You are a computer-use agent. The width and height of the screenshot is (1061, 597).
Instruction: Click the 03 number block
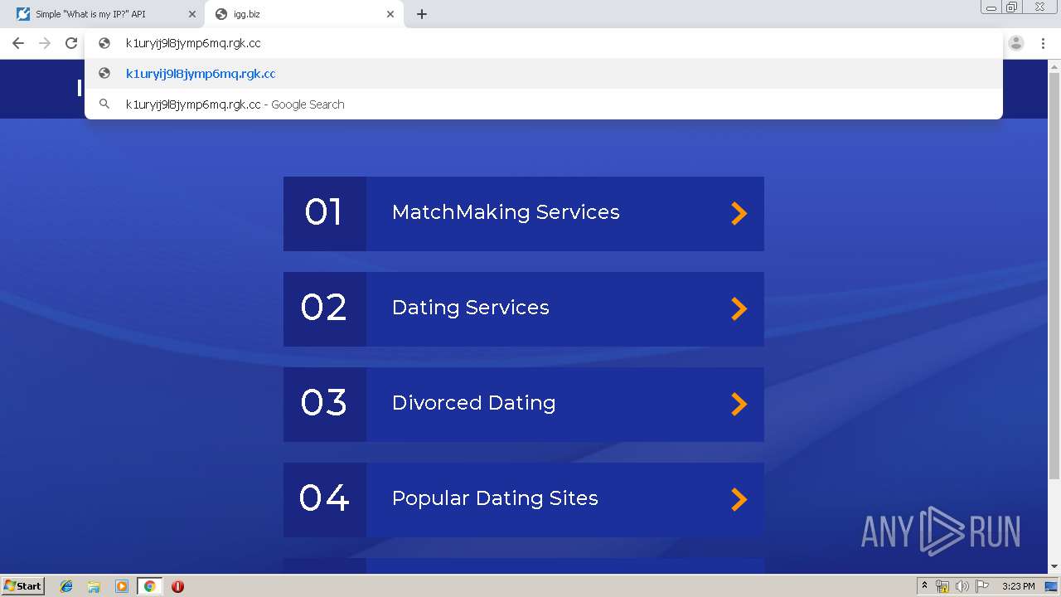pos(324,404)
